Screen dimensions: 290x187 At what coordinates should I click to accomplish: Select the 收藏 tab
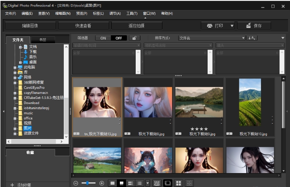tap(30, 153)
